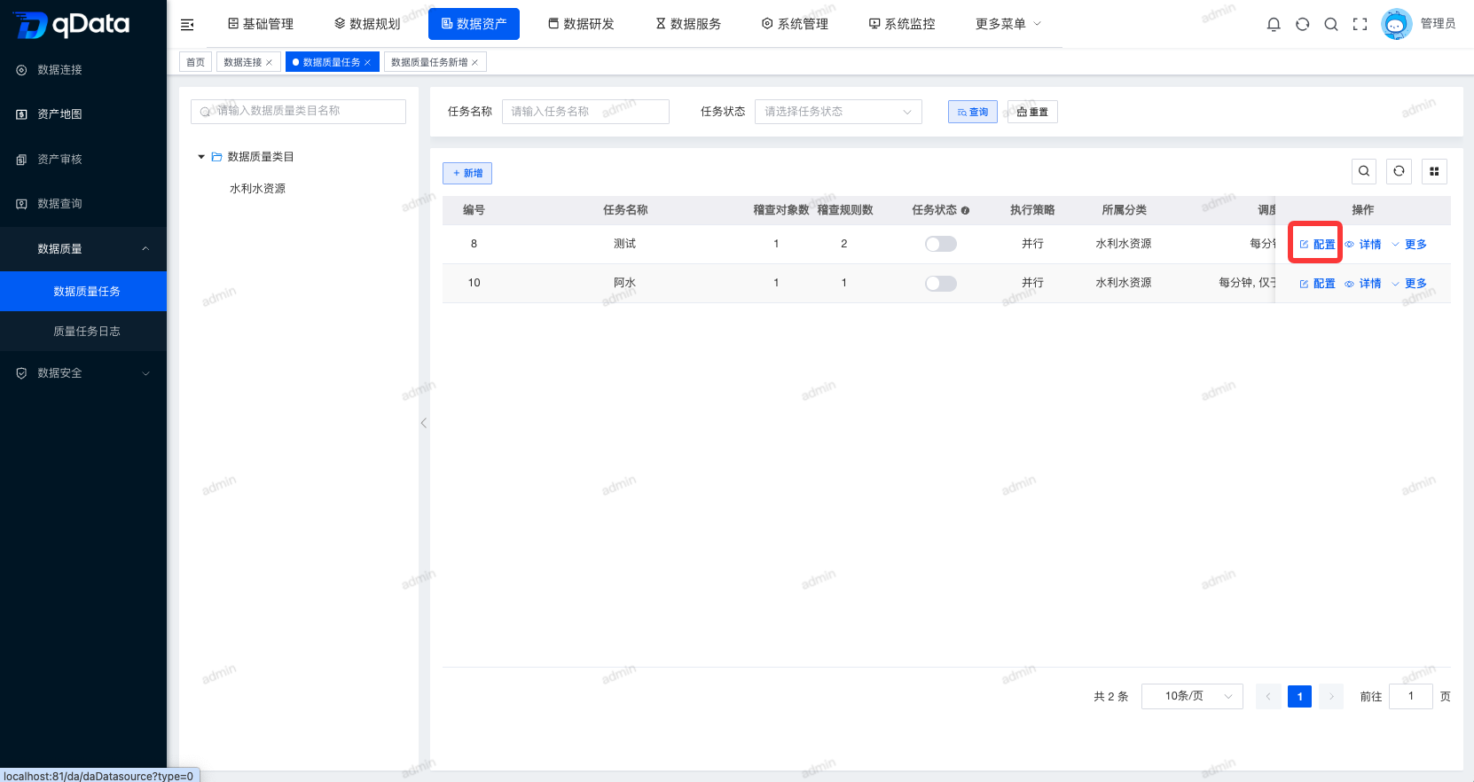This screenshot has width=1474, height=782.
Task: Switch to 数据服务 top menu
Action: click(688, 24)
